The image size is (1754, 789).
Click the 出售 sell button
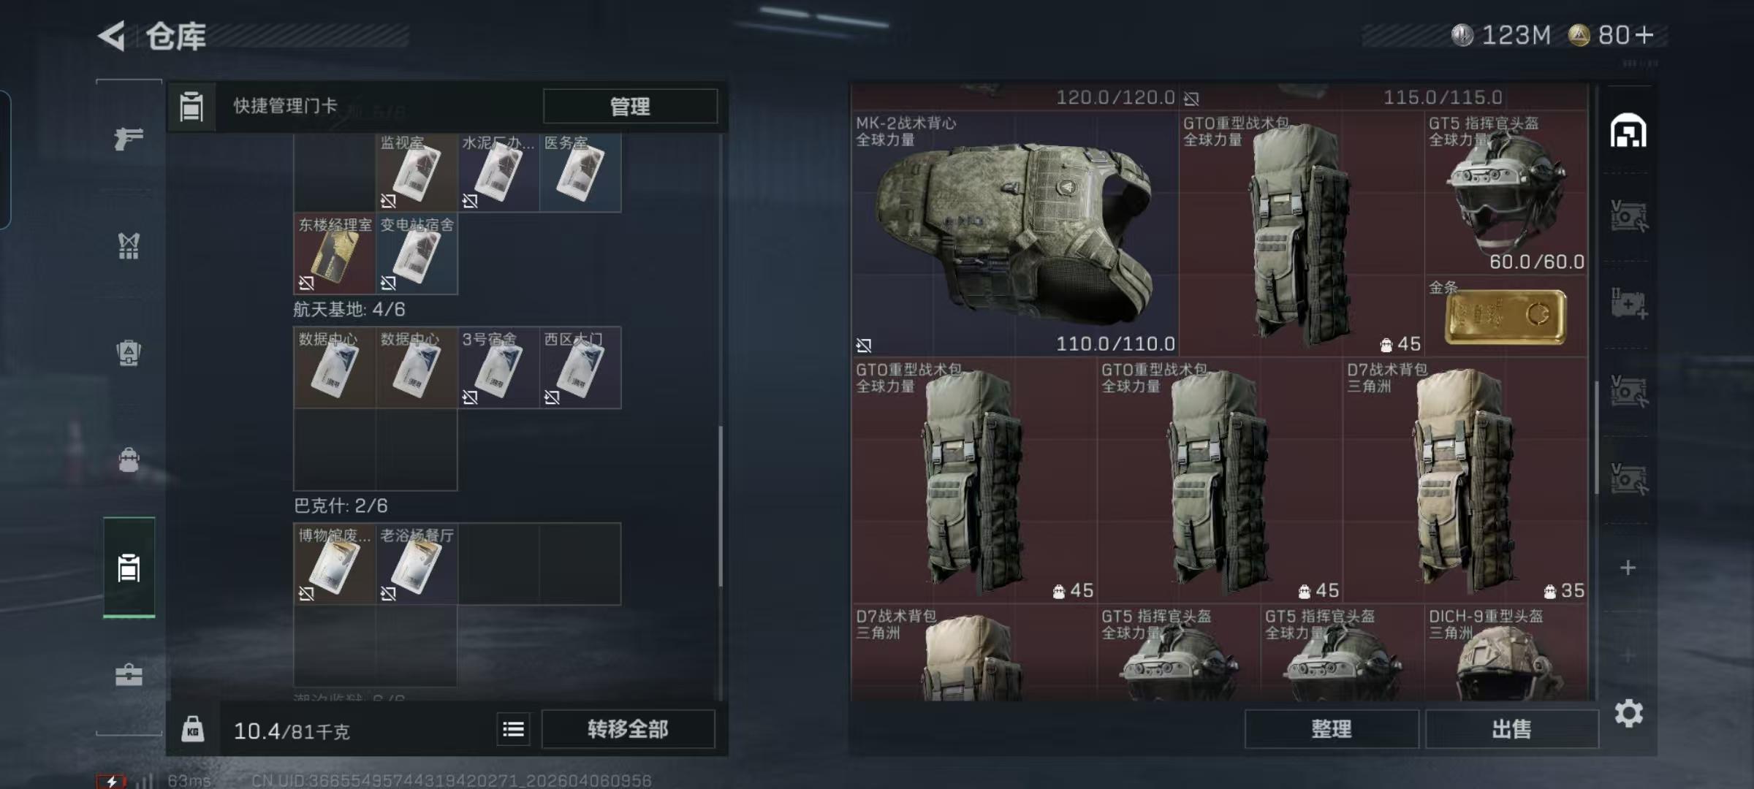1511,729
